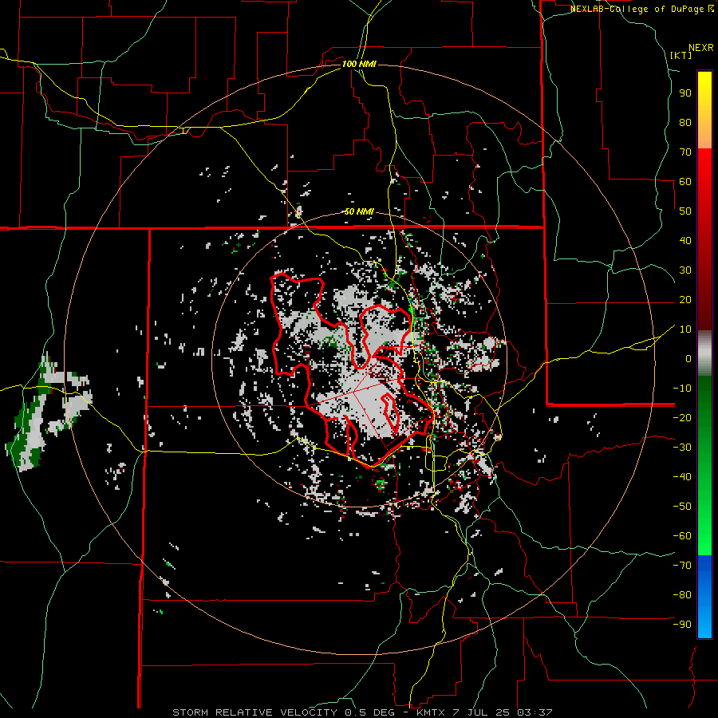Image resolution: width=718 pixels, height=718 pixels.
Task: Click the -30 value on velocity scale
Action: click(x=682, y=448)
